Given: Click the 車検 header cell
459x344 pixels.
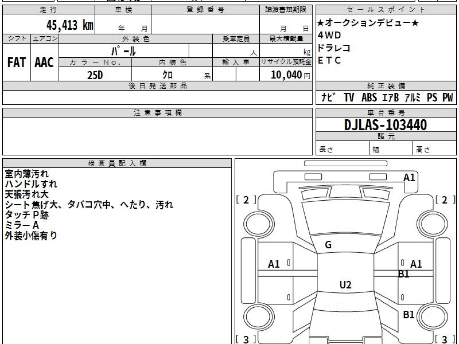Looking at the screenshot, I should point(123,10).
